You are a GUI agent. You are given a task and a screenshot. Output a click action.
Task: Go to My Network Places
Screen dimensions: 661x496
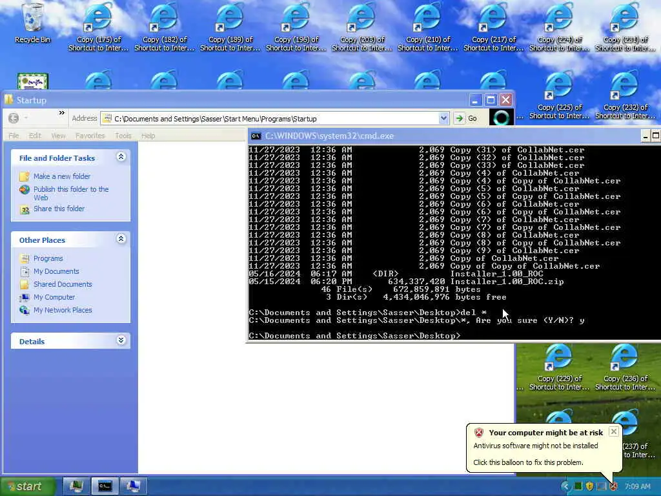coord(63,310)
